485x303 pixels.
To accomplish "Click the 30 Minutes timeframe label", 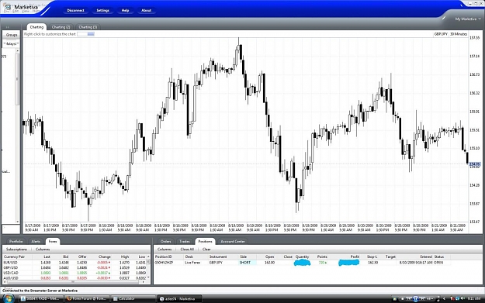I will (x=459, y=34).
